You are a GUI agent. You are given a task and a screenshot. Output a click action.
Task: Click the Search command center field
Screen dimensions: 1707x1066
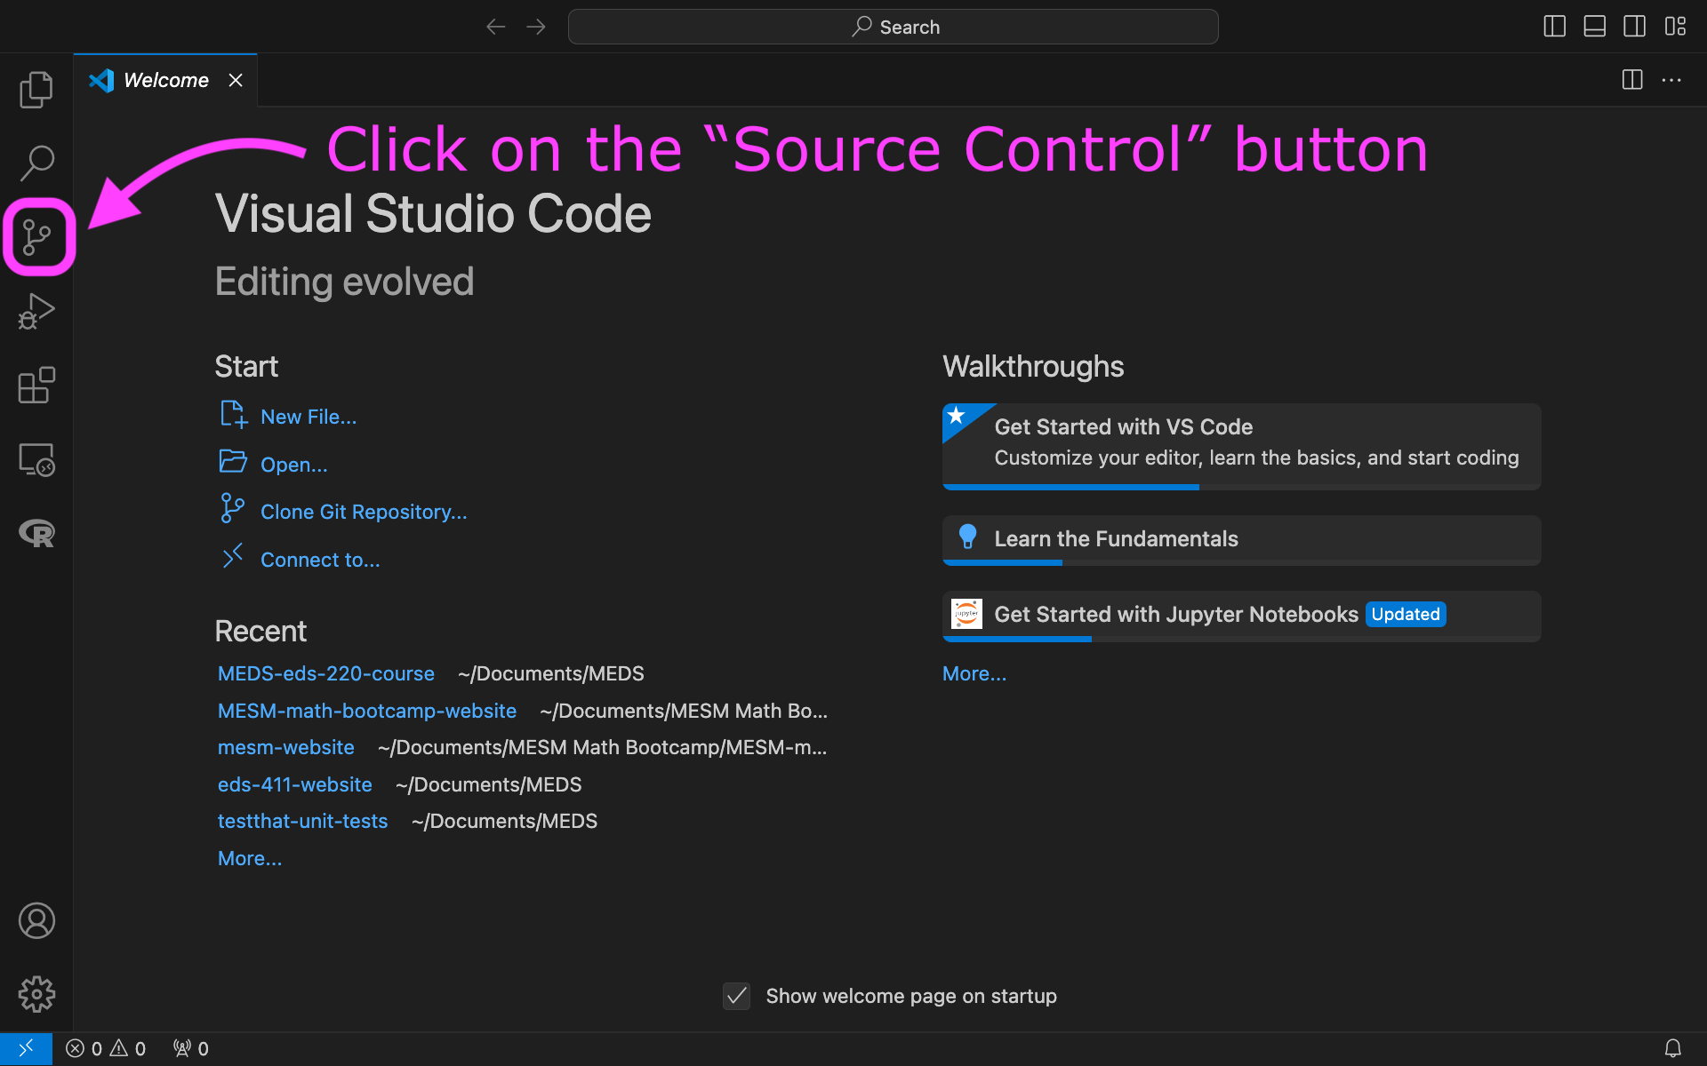click(x=893, y=27)
